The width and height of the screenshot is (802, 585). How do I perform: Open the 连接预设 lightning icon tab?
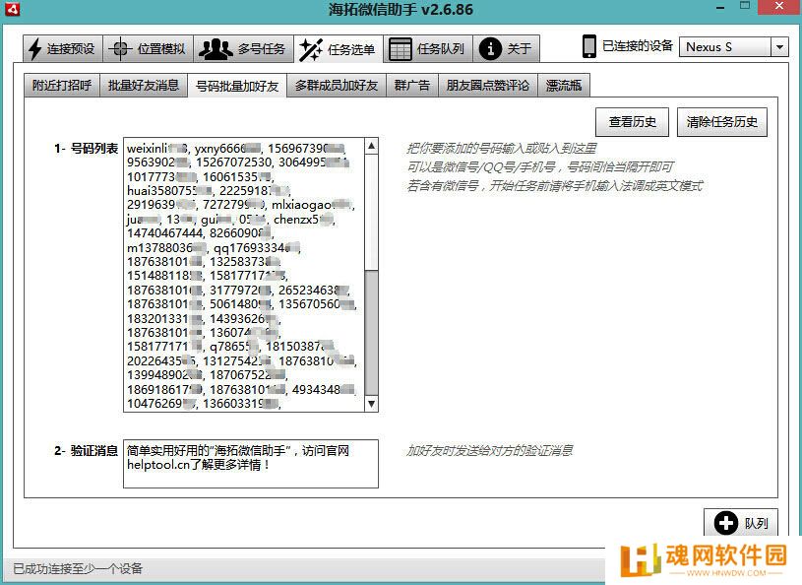point(35,48)
